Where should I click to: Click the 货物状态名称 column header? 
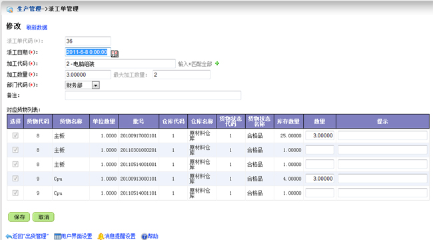tap(259, 121)
